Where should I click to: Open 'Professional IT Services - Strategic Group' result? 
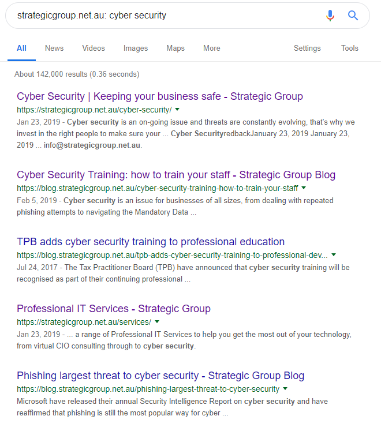click(114, 309)
